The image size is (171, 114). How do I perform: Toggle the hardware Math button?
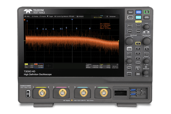(x=129, y=49)
